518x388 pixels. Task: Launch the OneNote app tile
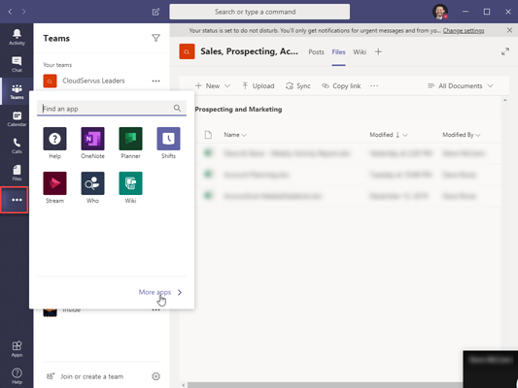tap(93, 143)
